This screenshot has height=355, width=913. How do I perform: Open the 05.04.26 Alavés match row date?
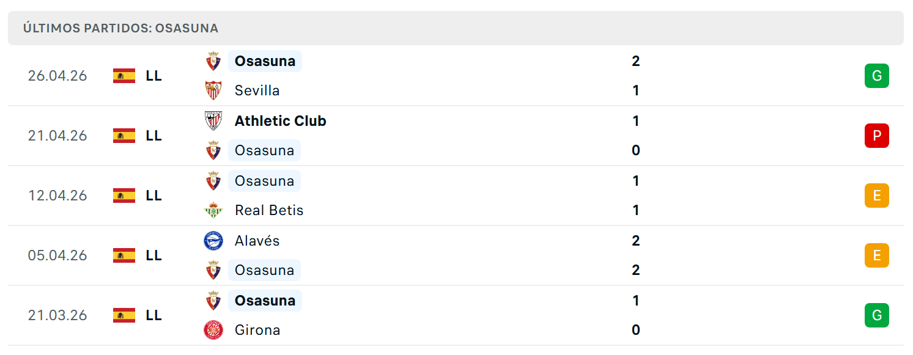coord(57,255)
